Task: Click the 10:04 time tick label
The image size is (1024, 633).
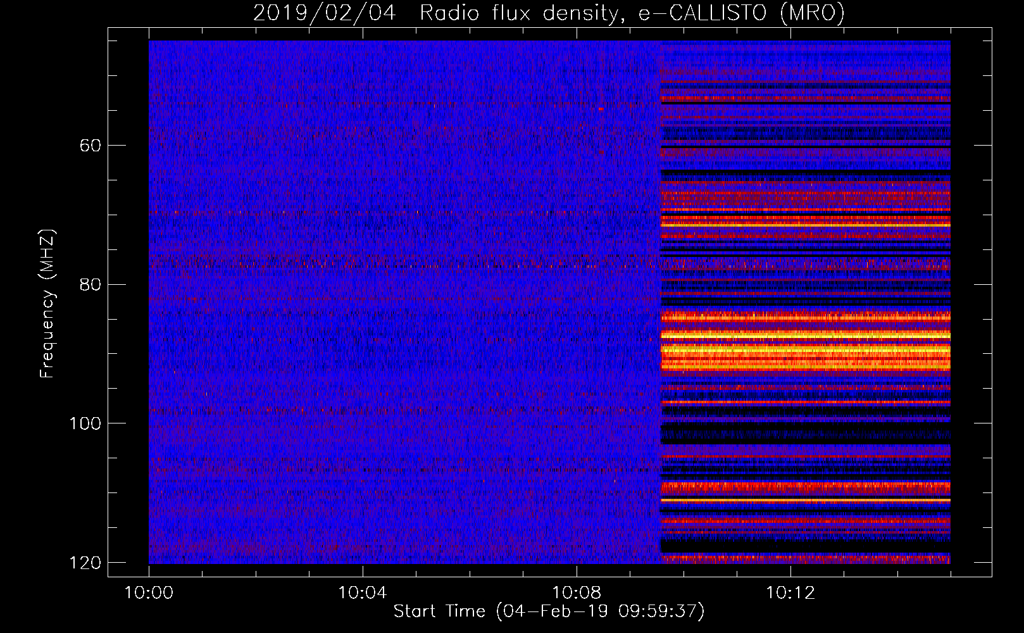Action: 363,593
